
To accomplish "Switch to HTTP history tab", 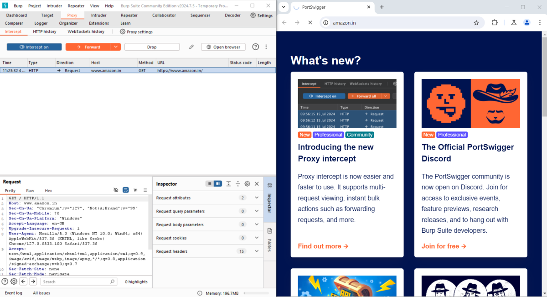I will 45,31.
